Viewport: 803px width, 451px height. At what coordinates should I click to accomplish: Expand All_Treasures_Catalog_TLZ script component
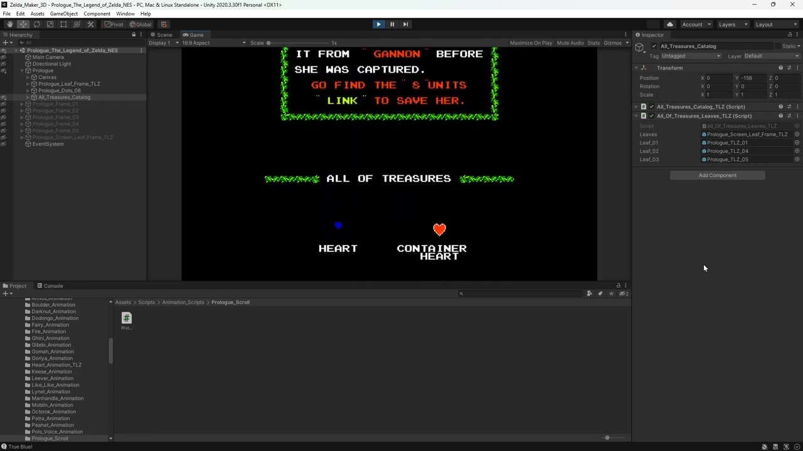(x=636, y=106)
